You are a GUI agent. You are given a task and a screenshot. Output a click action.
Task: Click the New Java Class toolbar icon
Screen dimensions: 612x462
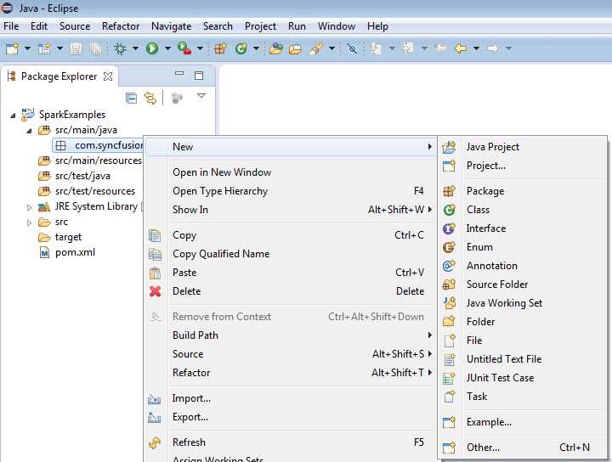[241, 48]
